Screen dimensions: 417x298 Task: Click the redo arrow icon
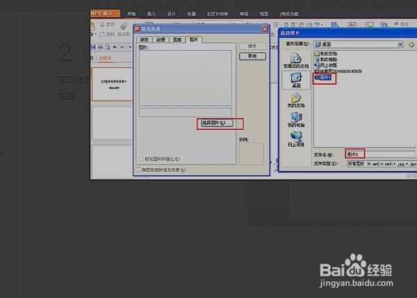click(x=122, y=47)
